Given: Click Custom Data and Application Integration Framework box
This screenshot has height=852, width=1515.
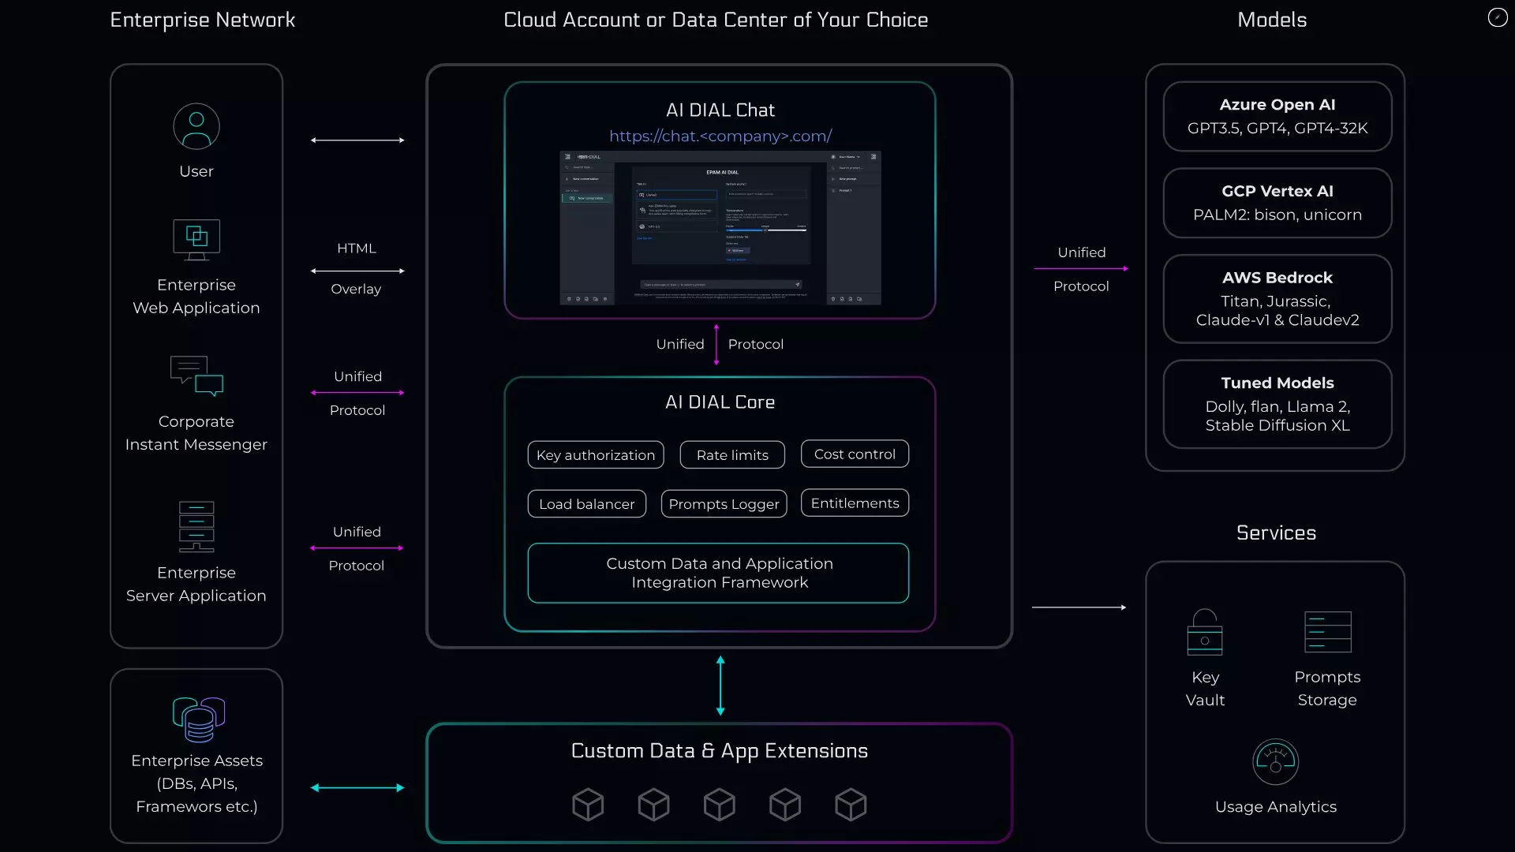Looking at the screenshot, I should [x=718, y=574].
